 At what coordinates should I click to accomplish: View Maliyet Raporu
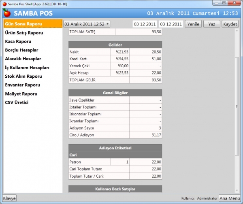click(x=21, y=94)
